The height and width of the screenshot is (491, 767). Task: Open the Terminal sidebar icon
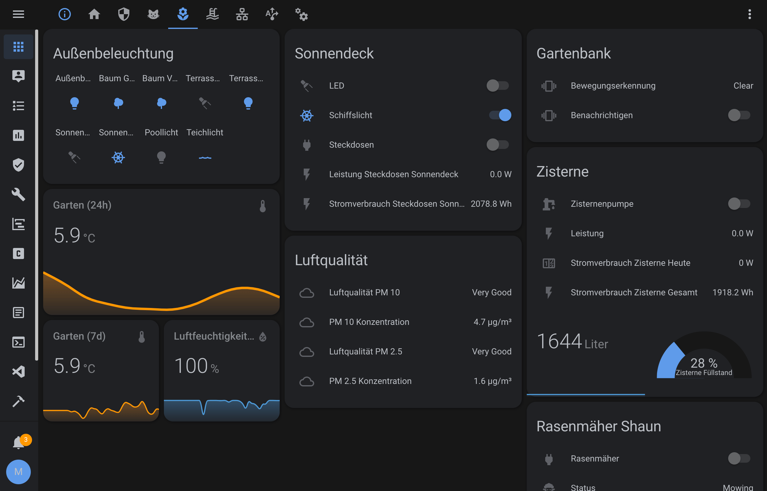click(x=18, y=342)
